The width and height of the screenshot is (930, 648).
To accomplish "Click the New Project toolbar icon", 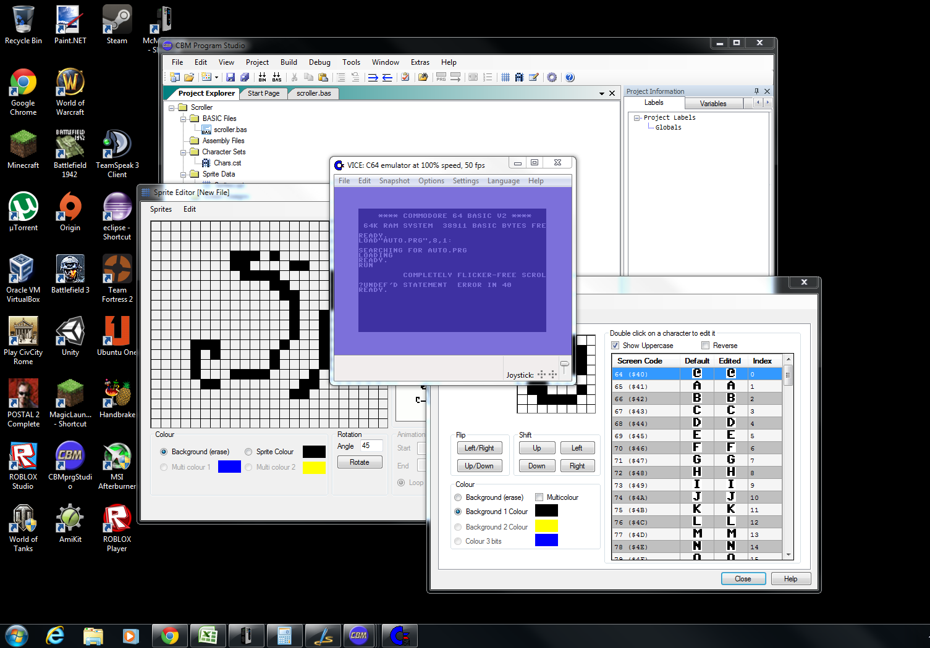I will coord(175,77).
